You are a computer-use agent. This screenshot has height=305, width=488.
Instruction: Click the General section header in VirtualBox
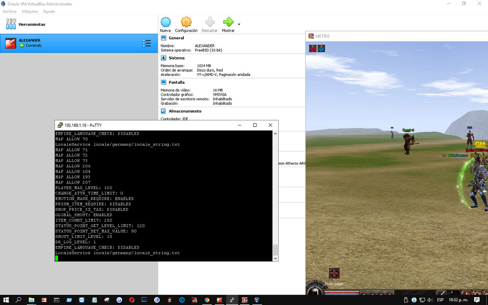[x=176, y=38]
